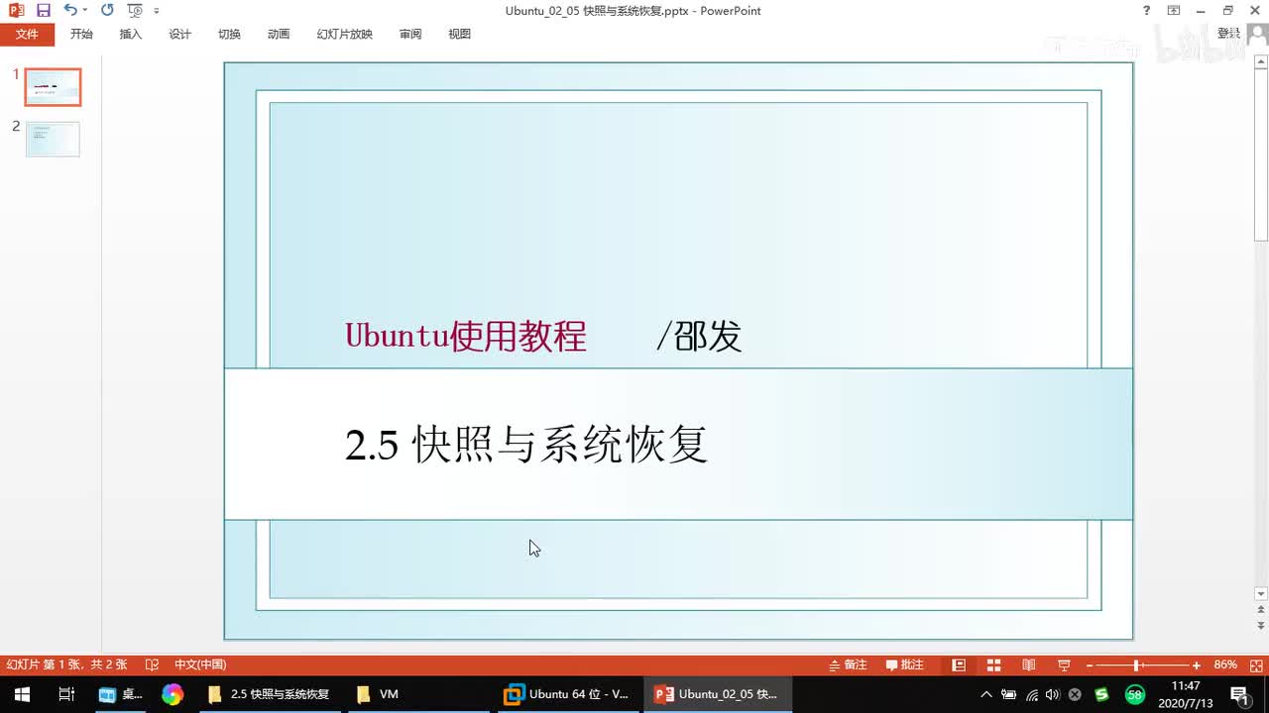Open the 视图 ribbon tab
The width and height of the screenshot is (1269, 713).
[459, 34]
